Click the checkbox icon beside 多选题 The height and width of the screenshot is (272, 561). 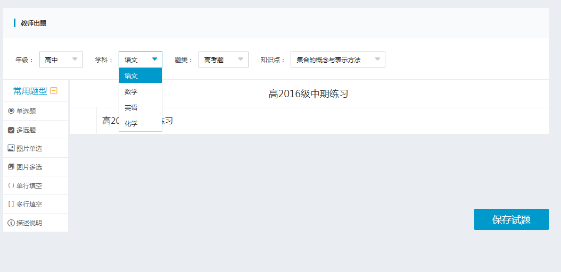pos(11,130)
